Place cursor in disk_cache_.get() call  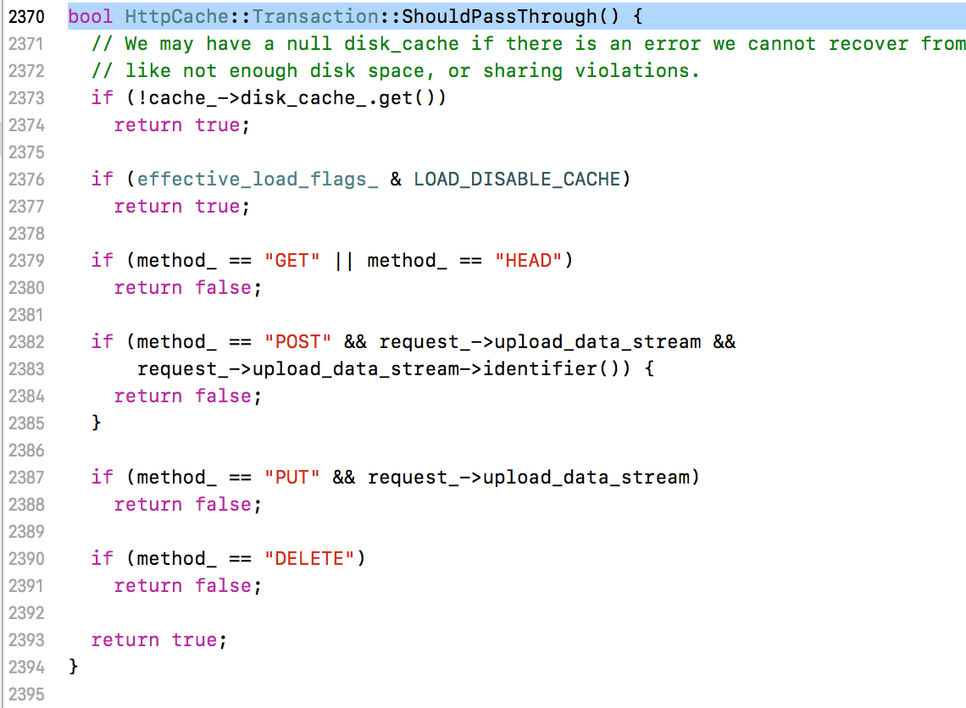click(343, 98)
